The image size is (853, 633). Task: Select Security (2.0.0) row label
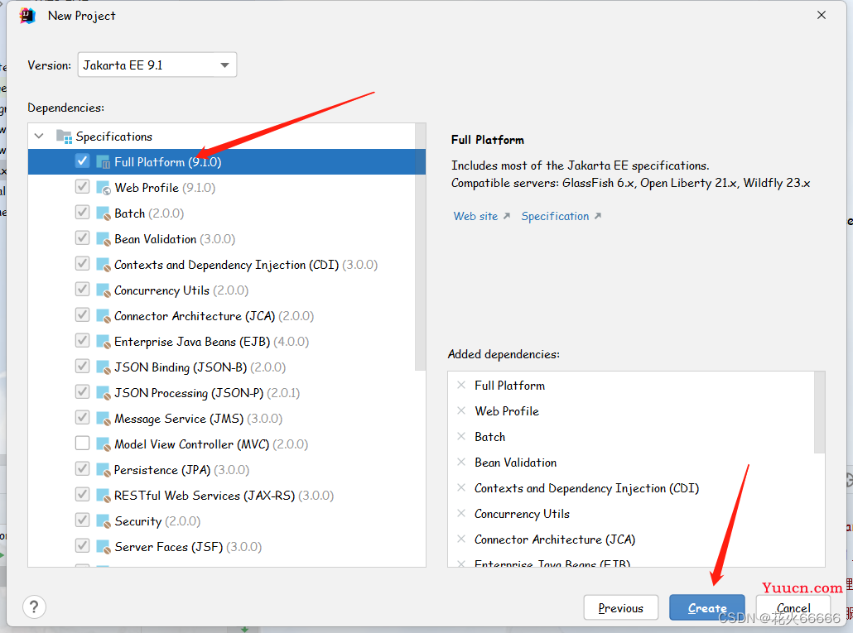157,521
